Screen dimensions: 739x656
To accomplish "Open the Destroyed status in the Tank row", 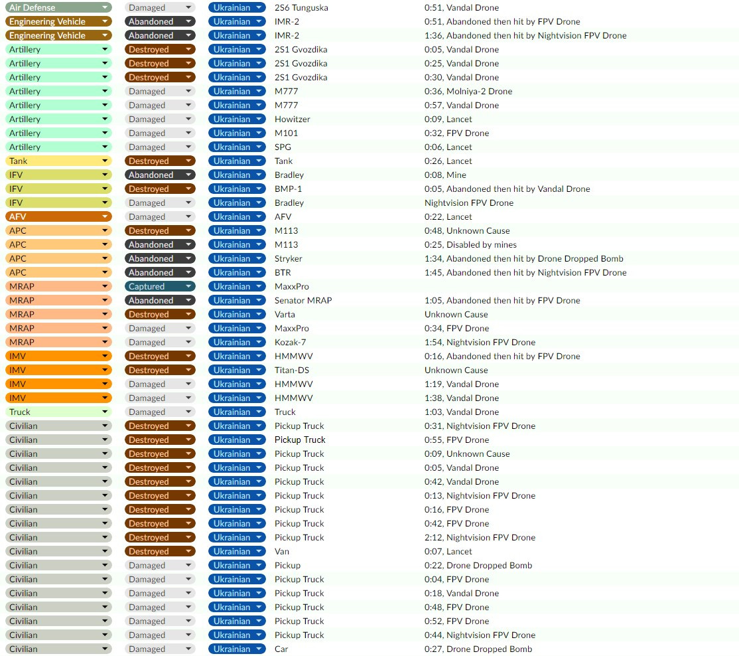I will click(x=160, y=161).
